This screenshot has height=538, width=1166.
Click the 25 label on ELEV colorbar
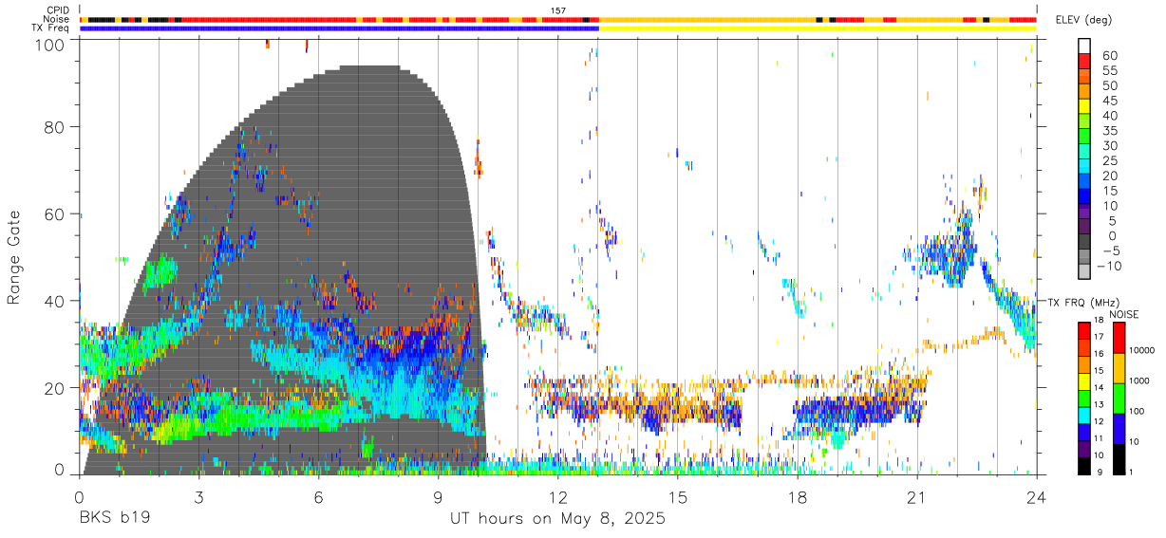tap(1110, 160)
